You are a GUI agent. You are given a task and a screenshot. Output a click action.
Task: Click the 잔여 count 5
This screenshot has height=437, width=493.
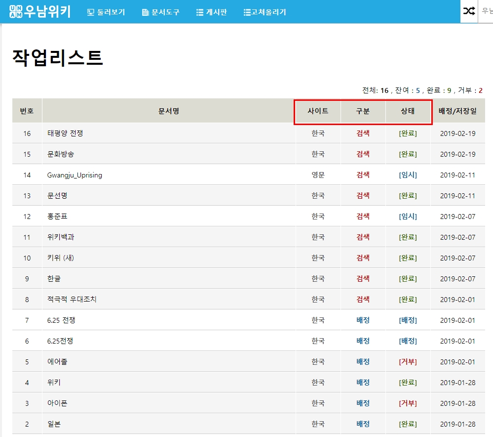[x=418, y=91]
